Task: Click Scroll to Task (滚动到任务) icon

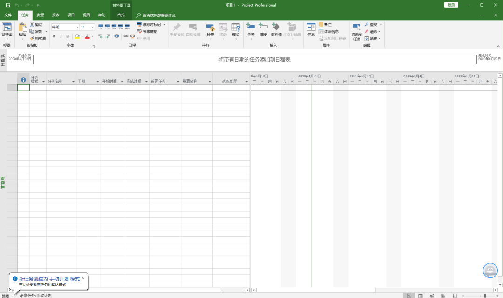Action: click(357, 31)
